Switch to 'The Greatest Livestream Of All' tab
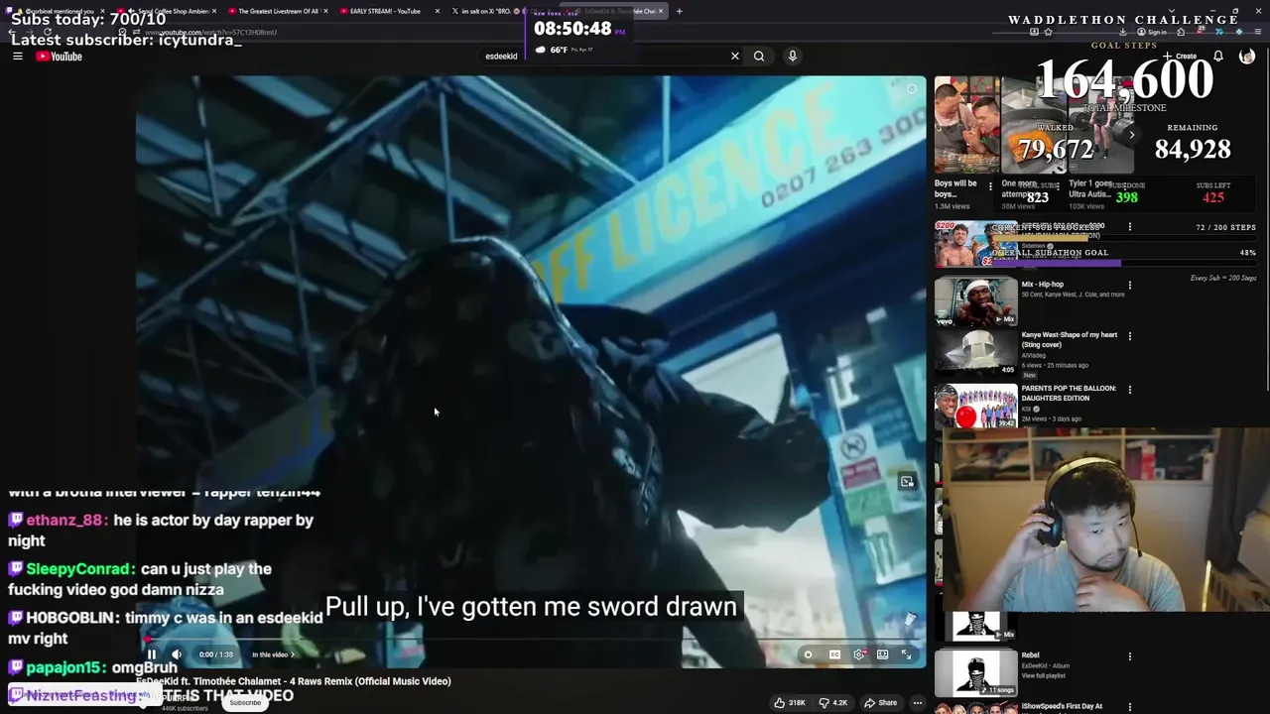 pyautogui.click(x=278, y=11)
